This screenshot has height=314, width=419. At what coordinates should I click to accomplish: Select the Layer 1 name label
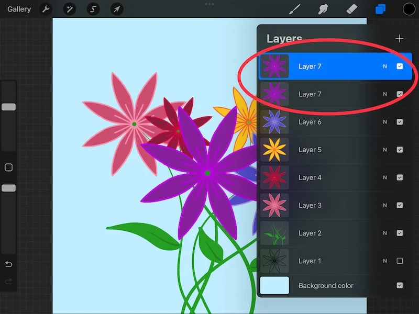pyautogui.click(x=310, y=261)
